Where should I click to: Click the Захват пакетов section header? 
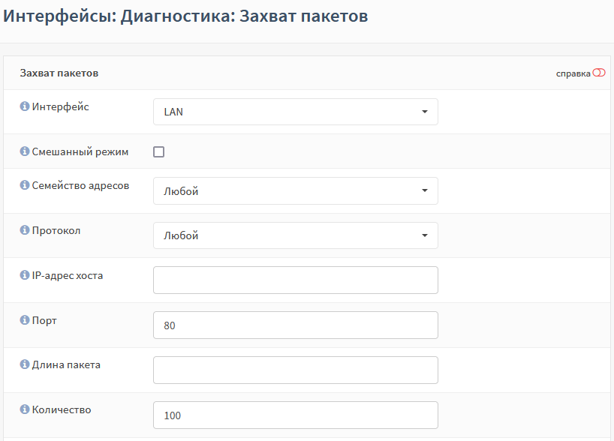59,73
